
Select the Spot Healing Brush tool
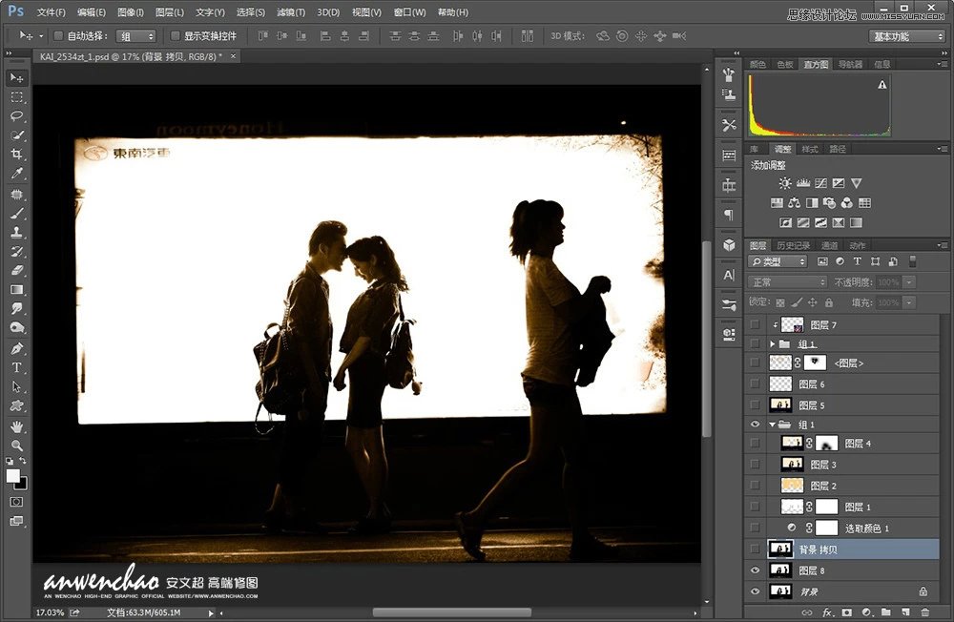click(x=16, y=195)
